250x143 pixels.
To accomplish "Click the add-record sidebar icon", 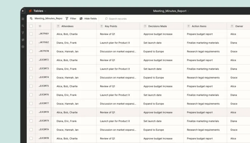I will (23, 26).
